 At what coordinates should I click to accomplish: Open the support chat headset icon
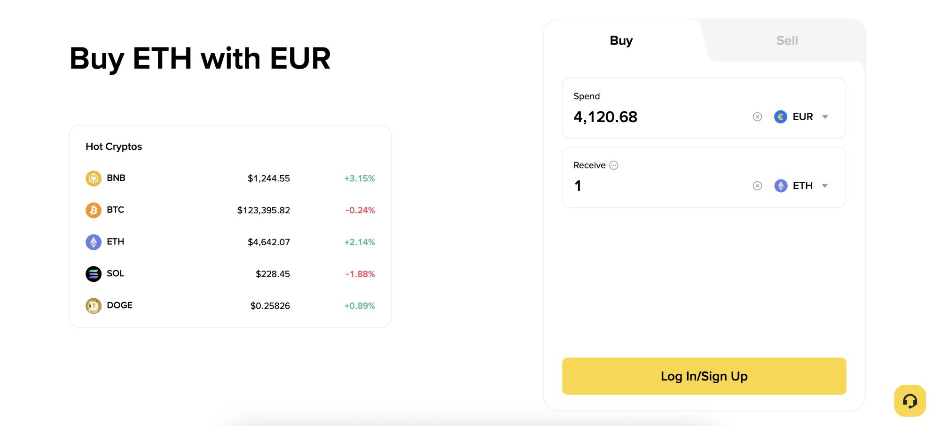910,401
